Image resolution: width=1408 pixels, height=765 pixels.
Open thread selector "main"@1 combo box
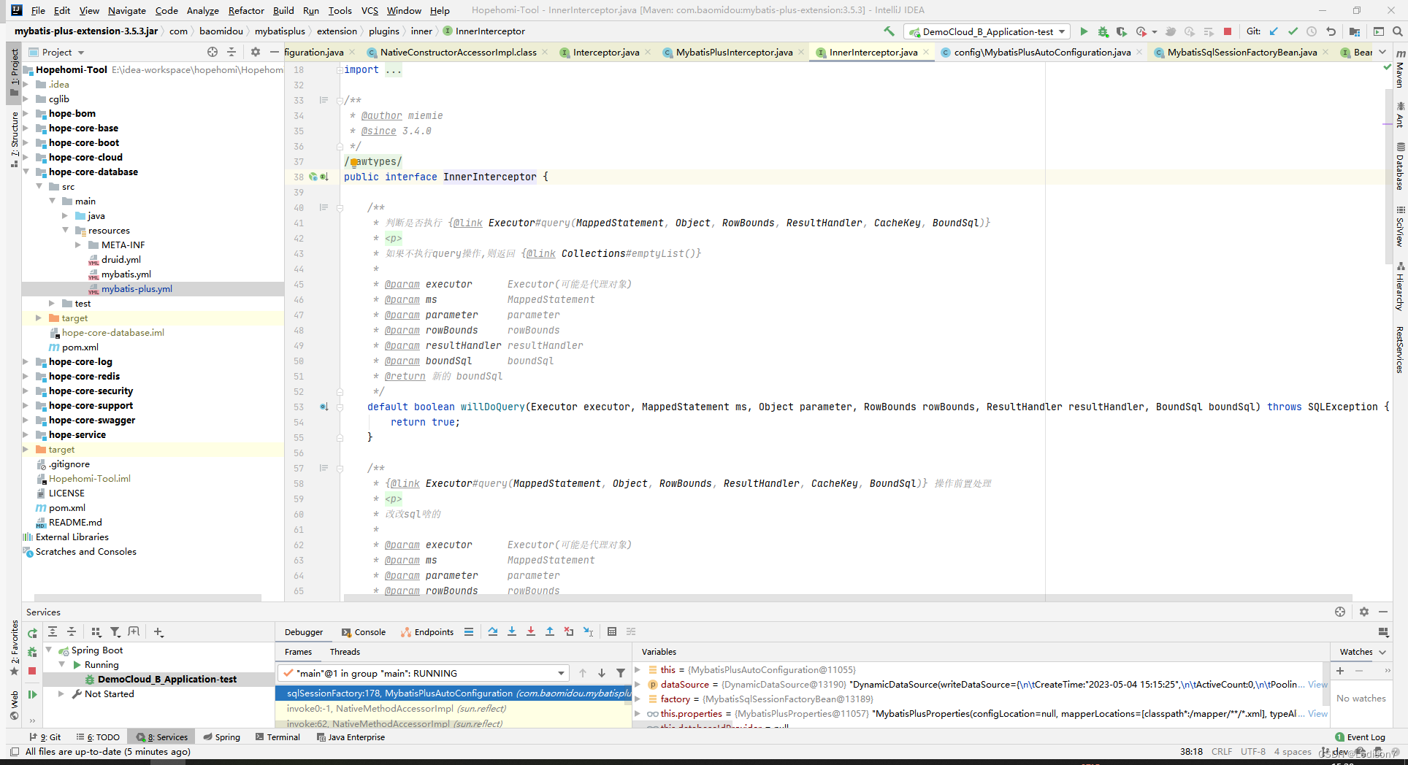(423, 673)
